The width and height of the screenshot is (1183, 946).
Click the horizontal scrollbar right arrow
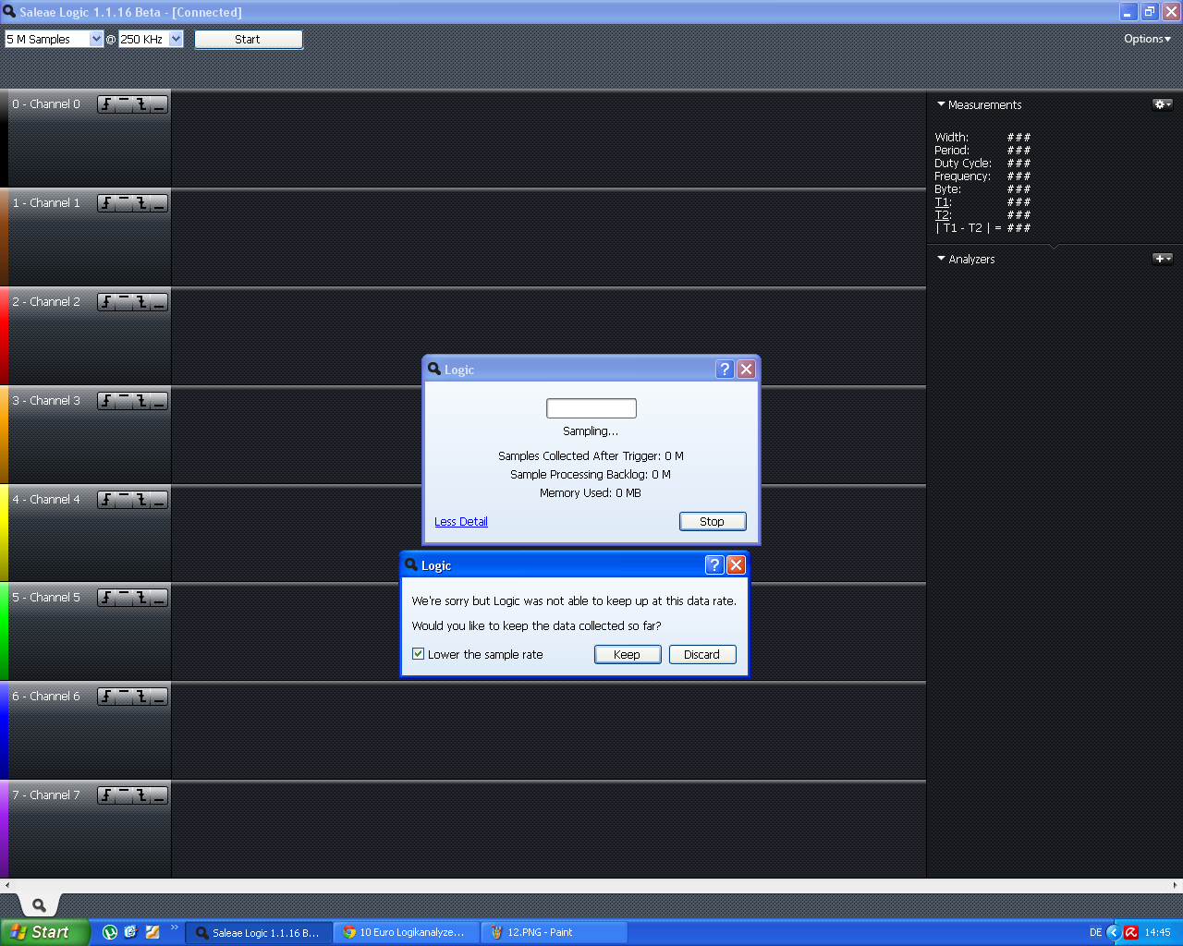tap(1176, 885)
